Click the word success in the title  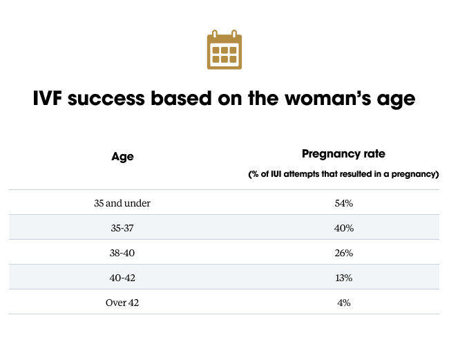point(106,99)
